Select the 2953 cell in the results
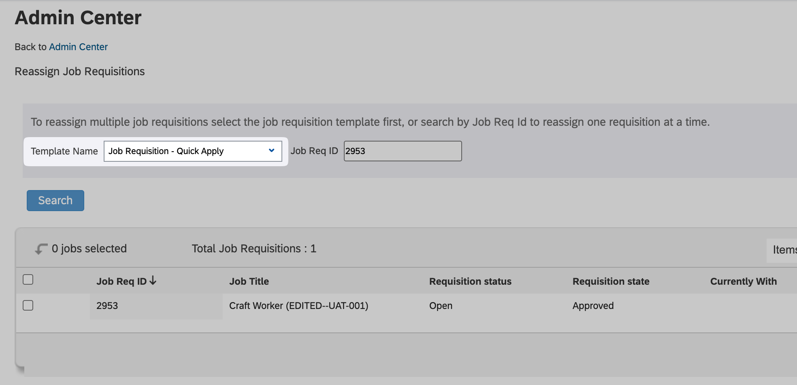The image size is (797, 385). point(107,306)
